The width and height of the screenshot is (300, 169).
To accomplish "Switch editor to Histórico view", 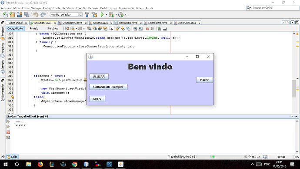I will click(x=53, y=28).
